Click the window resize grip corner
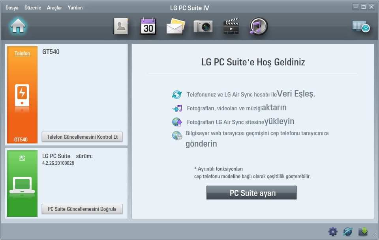Screen dimensions: 379x240 point(374,235)
